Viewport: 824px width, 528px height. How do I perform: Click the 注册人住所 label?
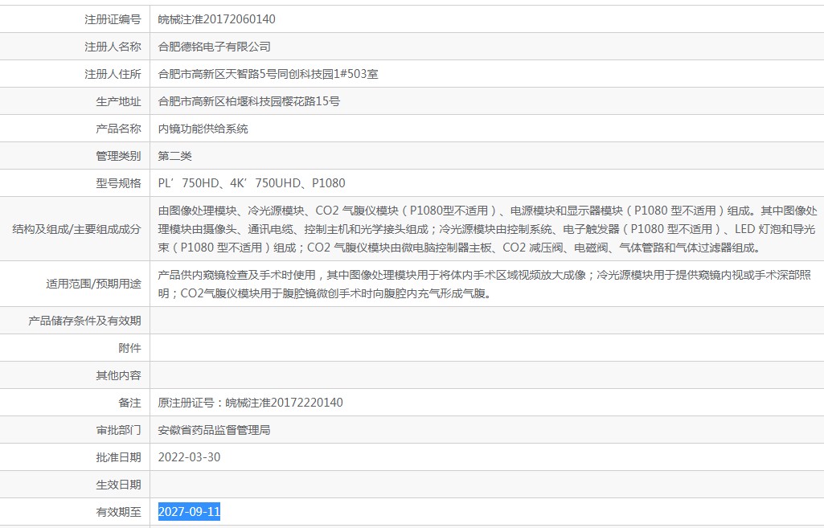(x=113, y=74)
